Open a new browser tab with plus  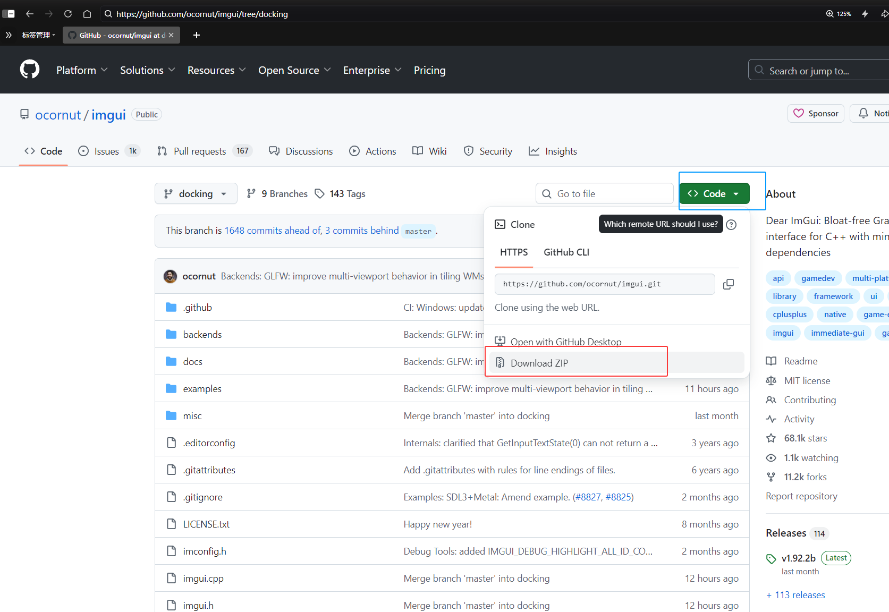click(x=197, y=35)
